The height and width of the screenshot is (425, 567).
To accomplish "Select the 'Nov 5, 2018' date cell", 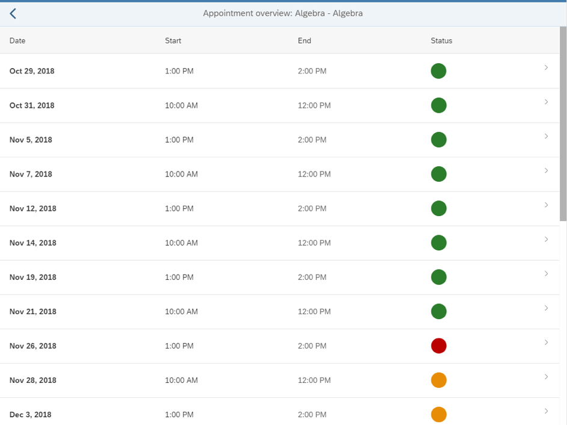I will point(31,140).
